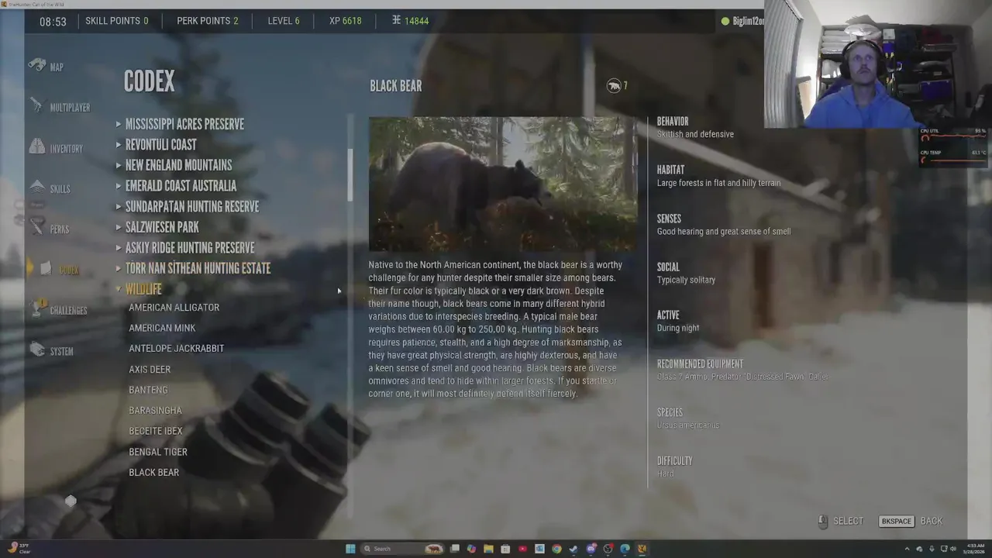Click the Back button
The width and height of the screenshot is (992, 558).
tap(911, 522)
